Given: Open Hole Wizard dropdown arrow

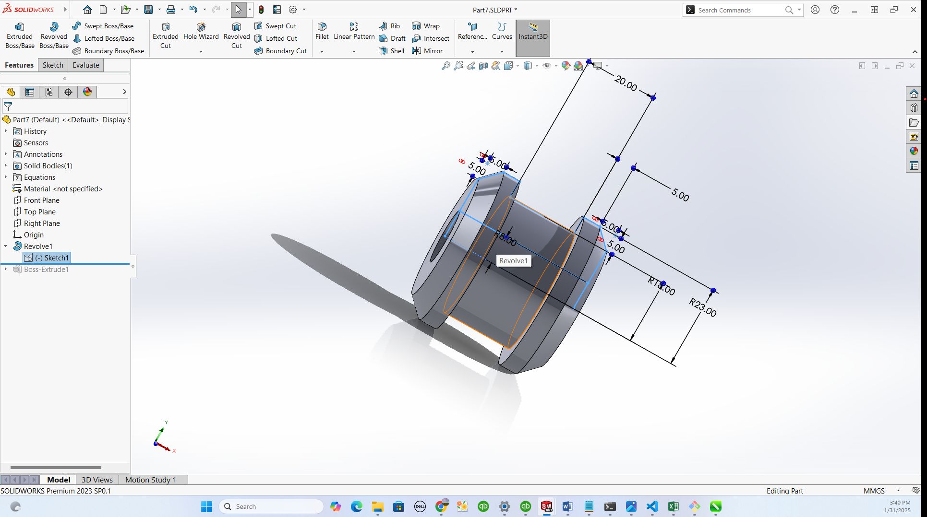Looking at the screenshot, I should (x=201, y=52).
